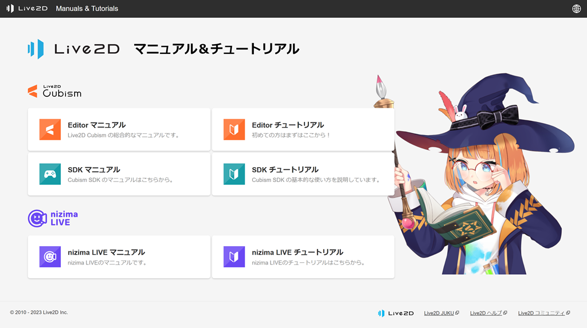
Task: Click text '初めての方はまずはここから！'
Action: 291,135
